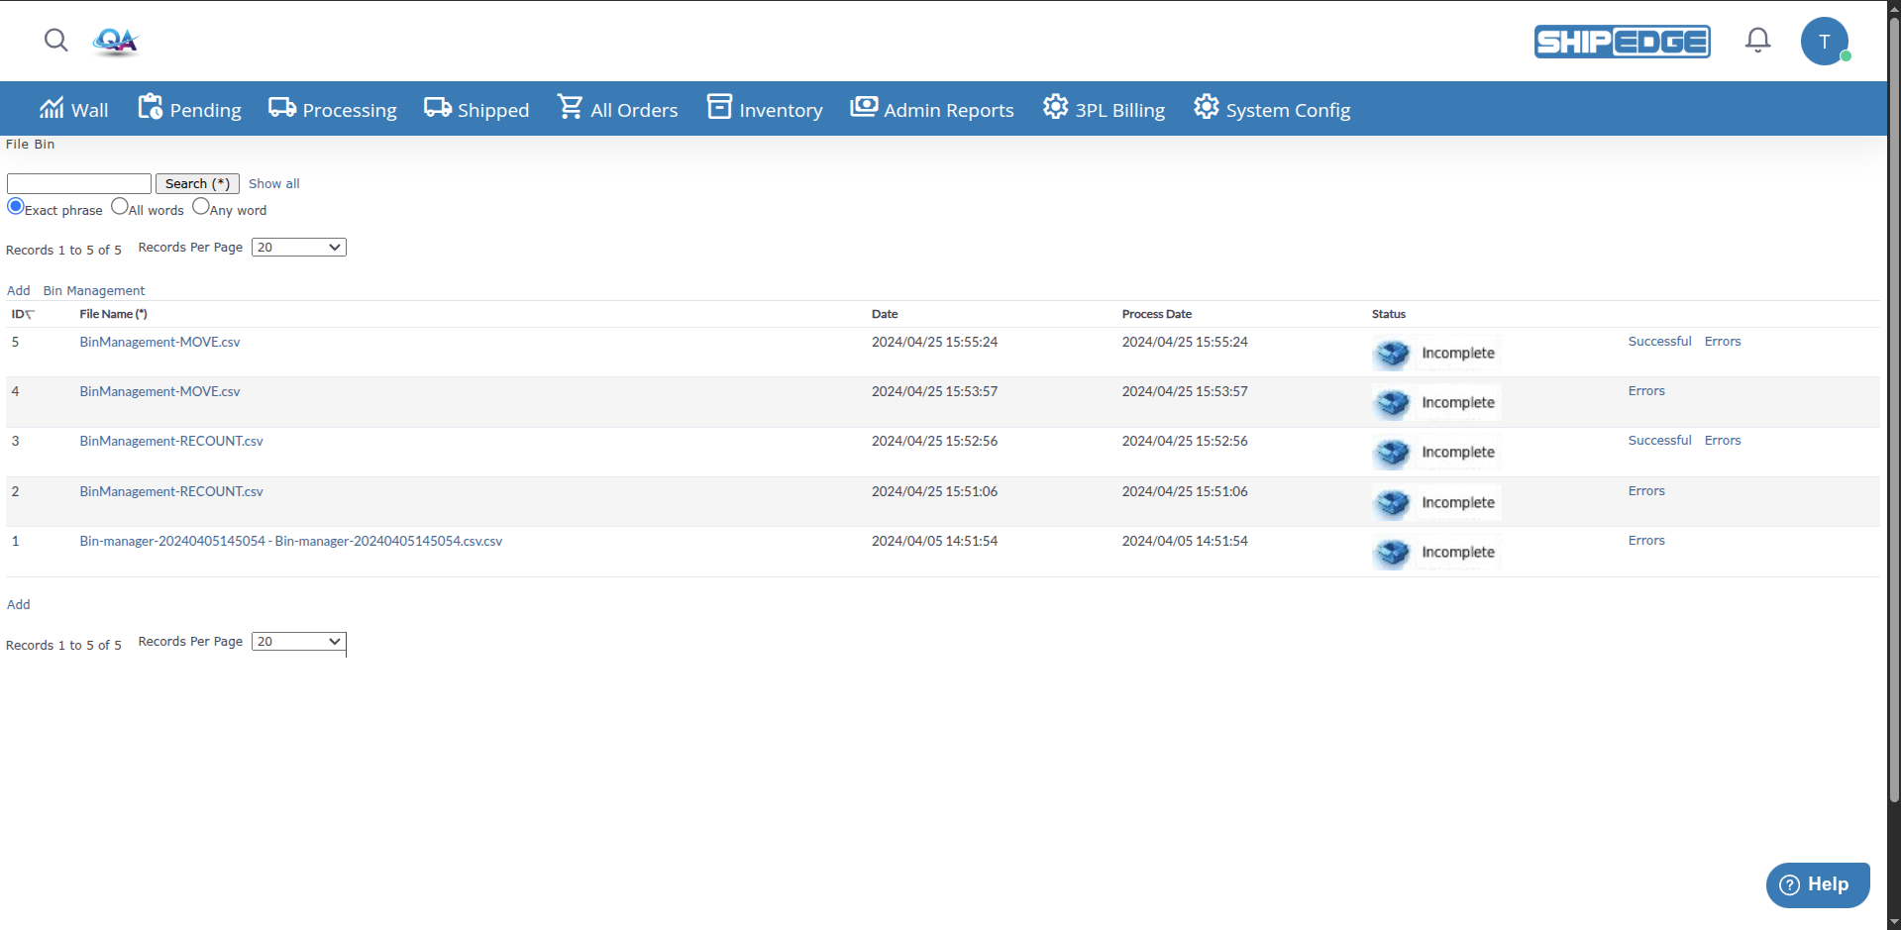Image resolution: width=1901 pixels, height=930 pixels.
Task: Select the Exact phrase radio button
Action: click(x=15, y=206)
